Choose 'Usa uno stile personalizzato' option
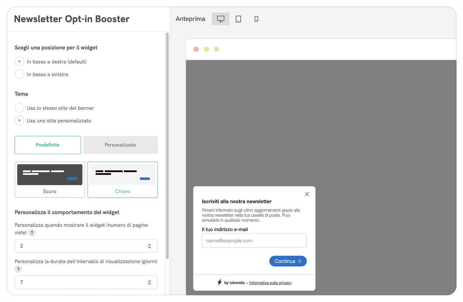Image resolution: width=463 pixels, height=302 pixels. coord(19,121)
